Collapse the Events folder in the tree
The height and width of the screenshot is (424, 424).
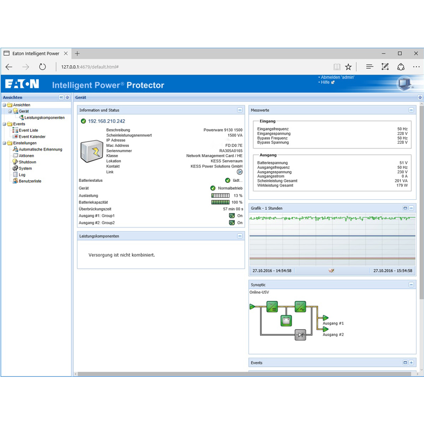[x=5, y=123]
